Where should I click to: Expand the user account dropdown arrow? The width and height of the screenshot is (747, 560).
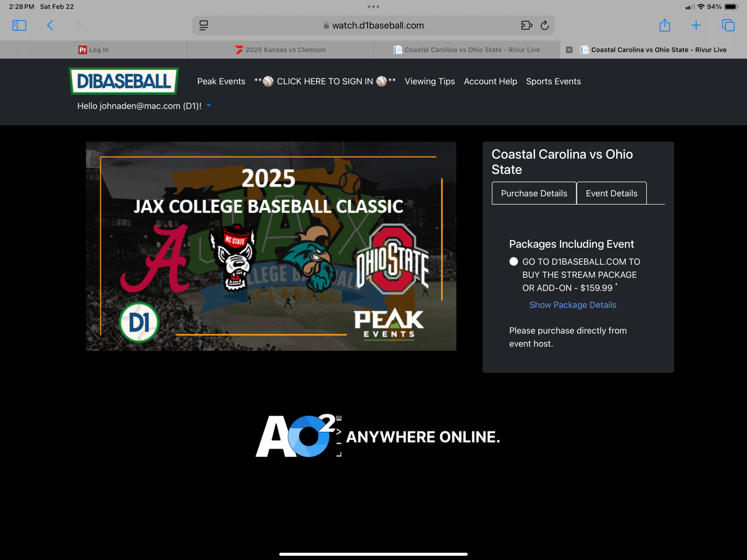(209, 106)
